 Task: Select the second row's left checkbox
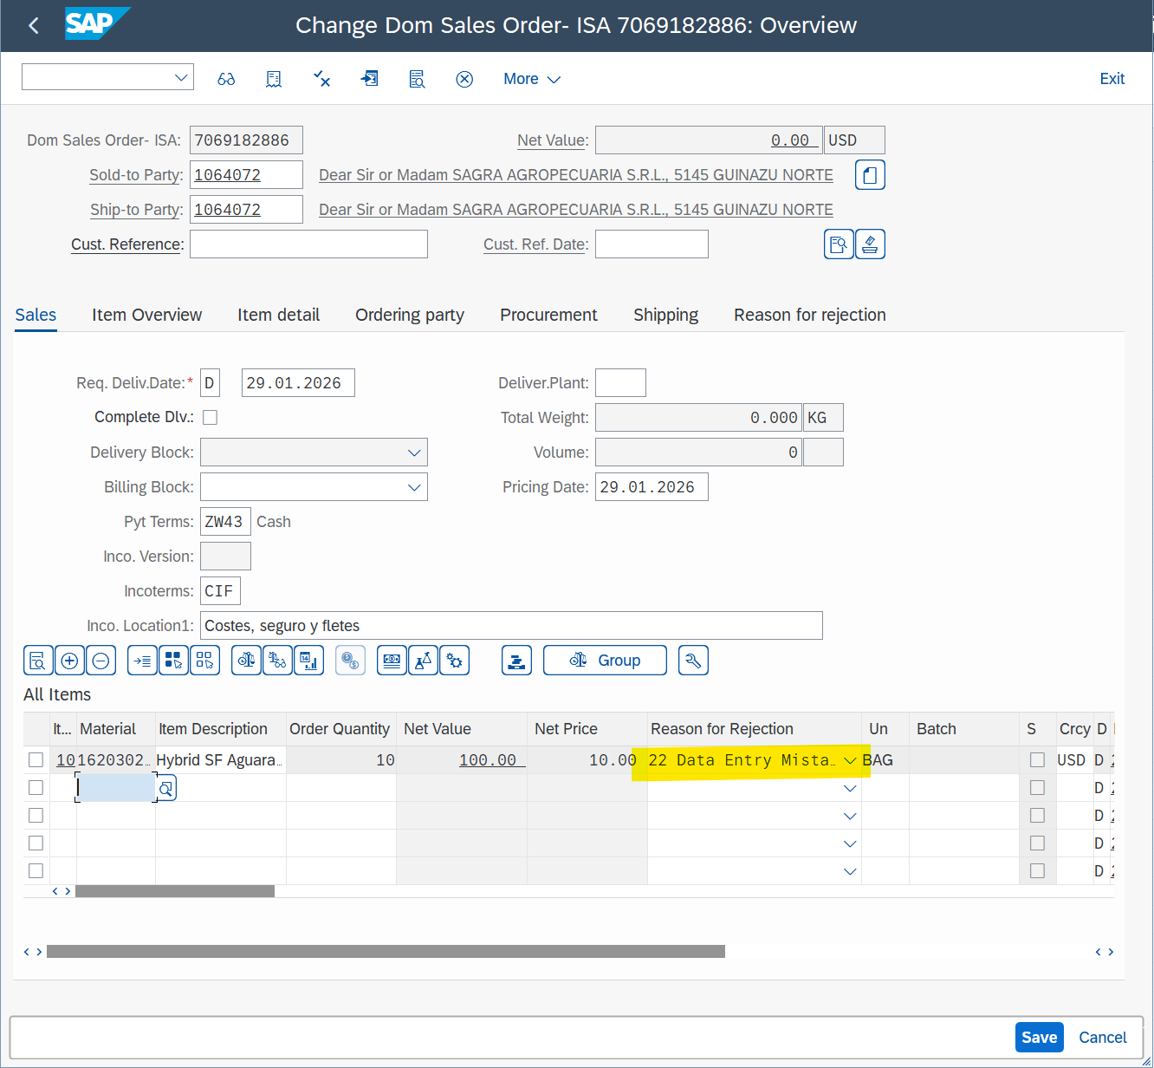pyautogui.click(x=36, y=788)
